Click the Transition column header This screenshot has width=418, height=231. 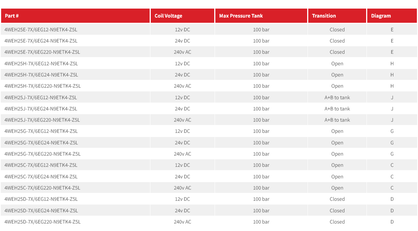[324, 16]
